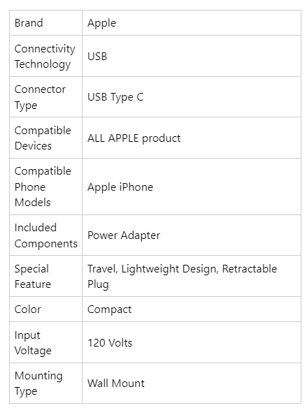Click the Included Components label
This screenshot has height=408, width=307.
click(x=46, y=235)
